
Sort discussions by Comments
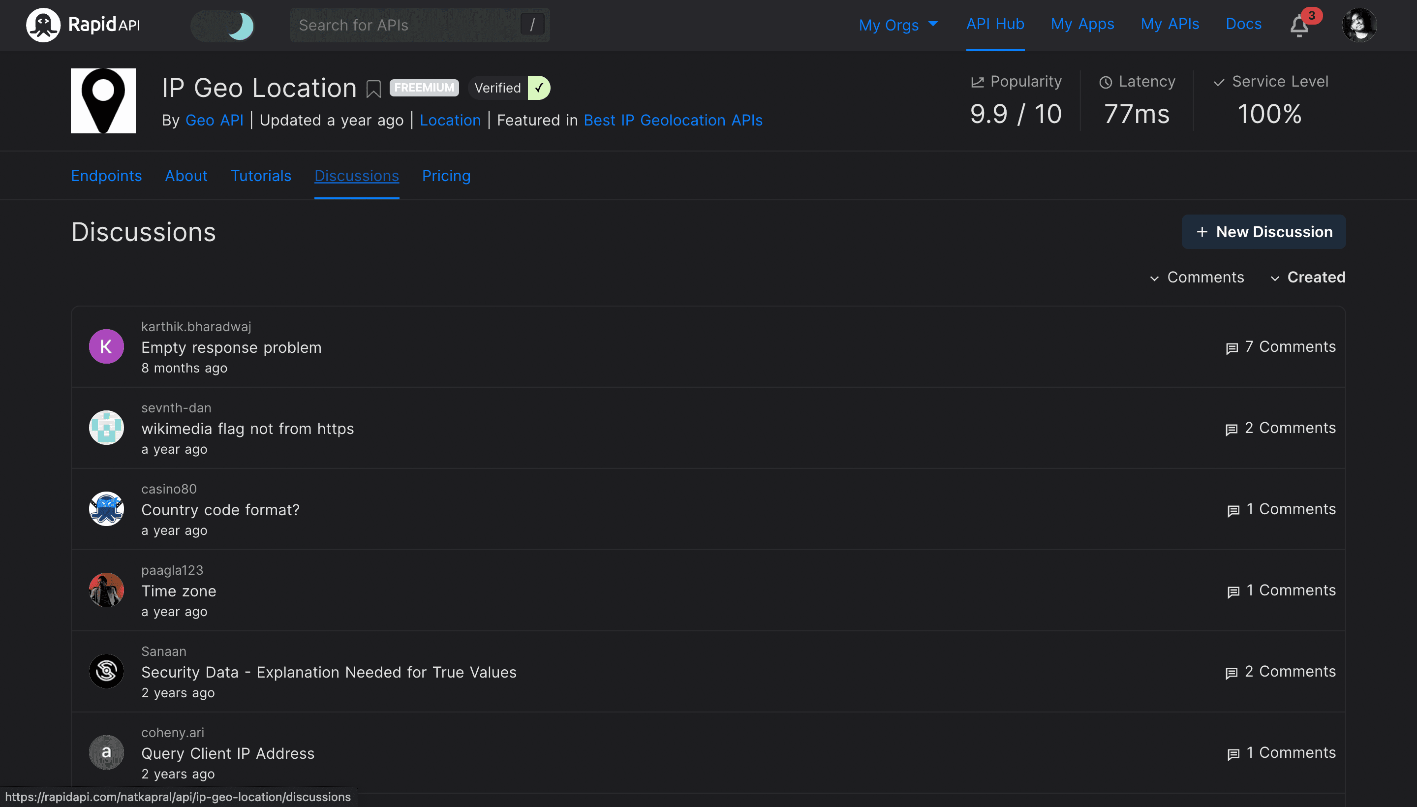(x=1197, y=277)
